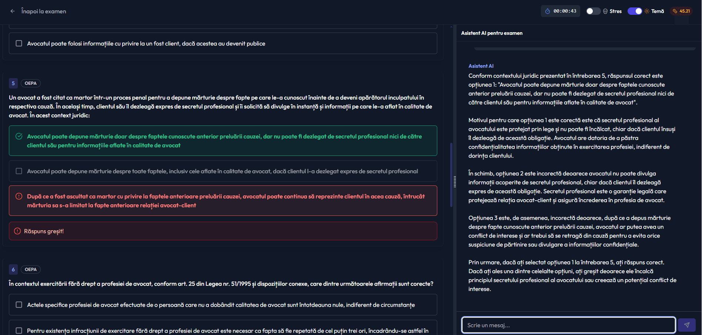
Task: Click assistant paragraph starting 'Motivul pentru care opțiunea 1'
Action: [x=572, y=138]
